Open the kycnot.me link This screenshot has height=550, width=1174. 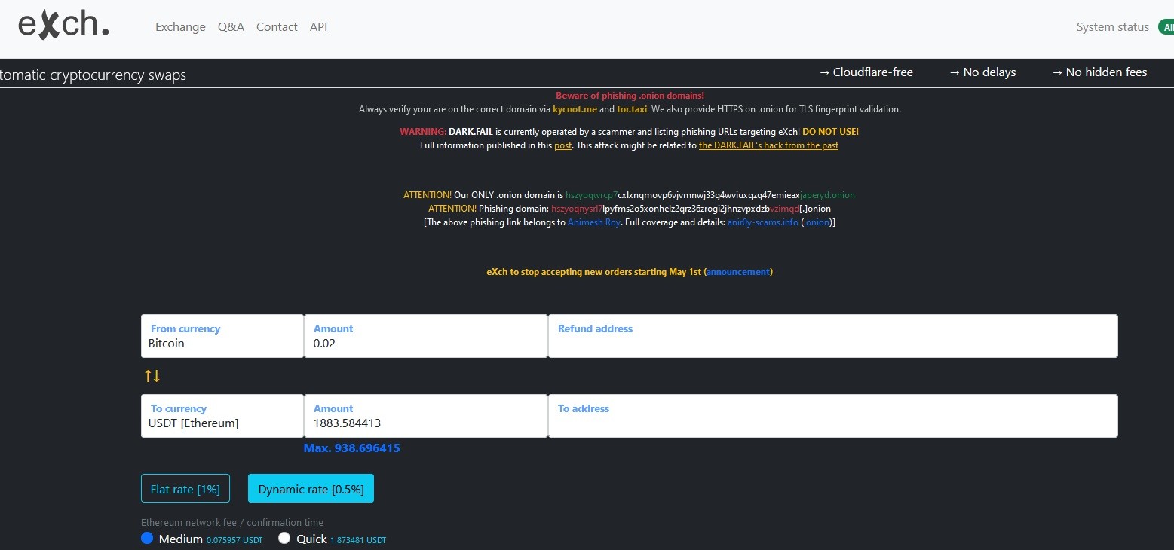[x=575, y=109]
